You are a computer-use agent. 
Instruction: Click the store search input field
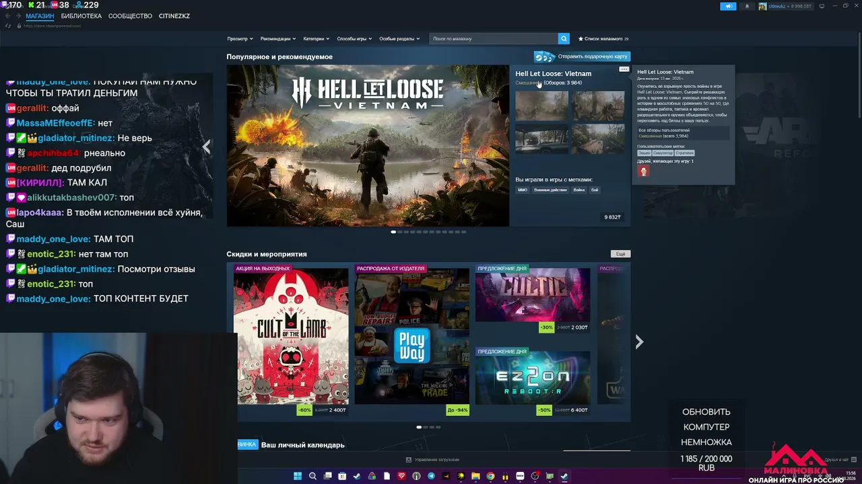pos(494,38)
